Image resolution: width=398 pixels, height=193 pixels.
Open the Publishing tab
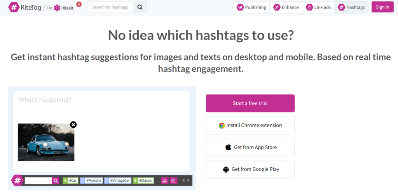(251, 7)
